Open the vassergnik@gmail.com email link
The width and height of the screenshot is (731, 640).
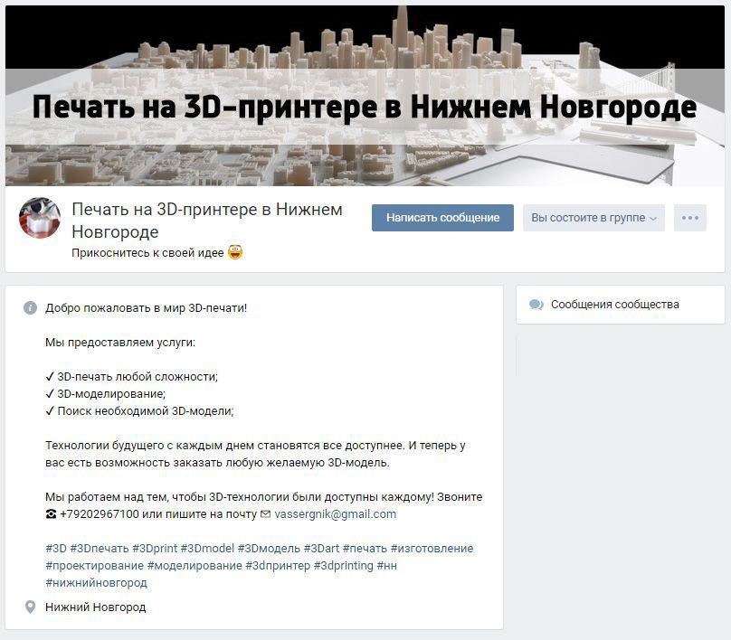336,514
